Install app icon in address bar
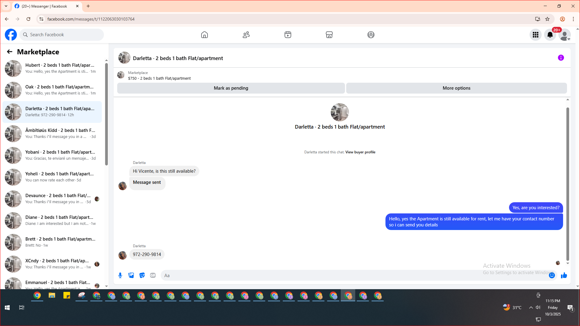Image resolution: width=580 pixels, height=326 pixels. coord(538,19)
